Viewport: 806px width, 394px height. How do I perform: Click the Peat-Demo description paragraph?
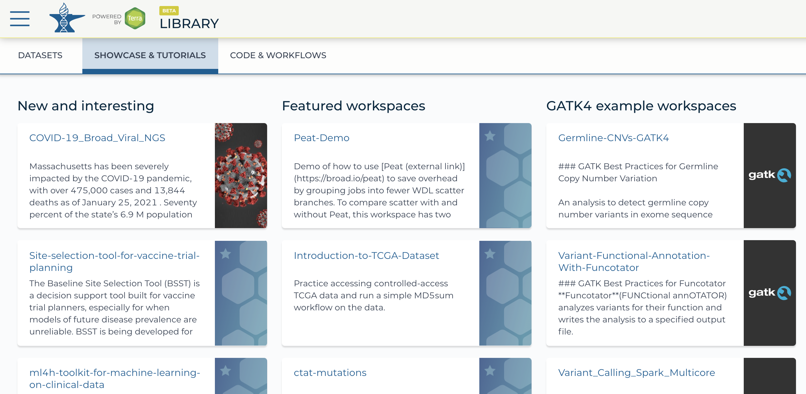379,190
